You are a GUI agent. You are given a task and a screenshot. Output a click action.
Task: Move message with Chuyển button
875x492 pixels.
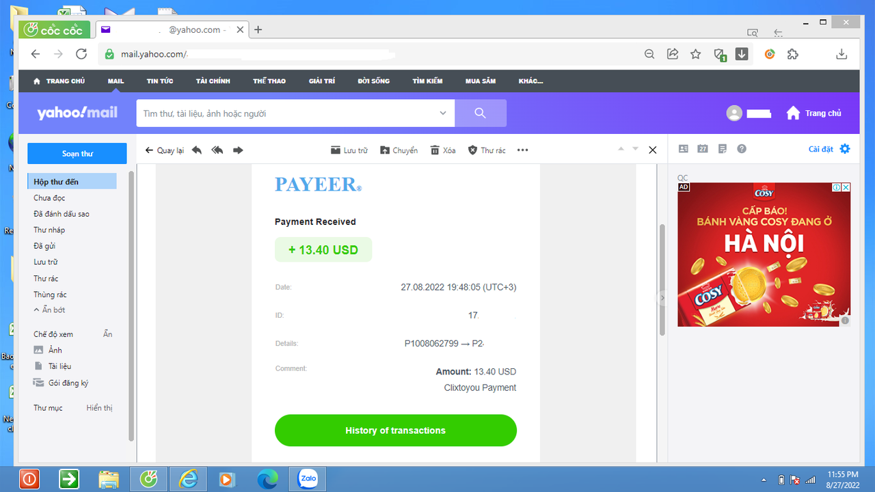pos(399,150)
